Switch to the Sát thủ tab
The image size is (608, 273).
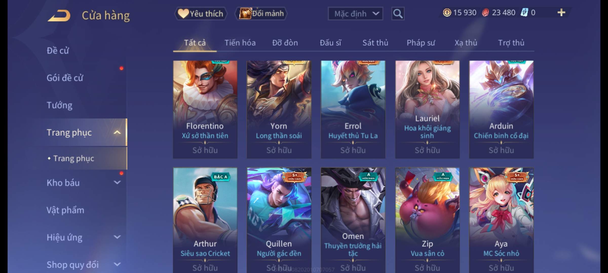tap(375, 43)
